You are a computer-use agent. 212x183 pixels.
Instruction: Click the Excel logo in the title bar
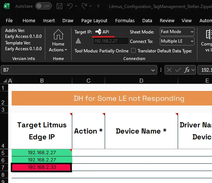click(7, 6)
